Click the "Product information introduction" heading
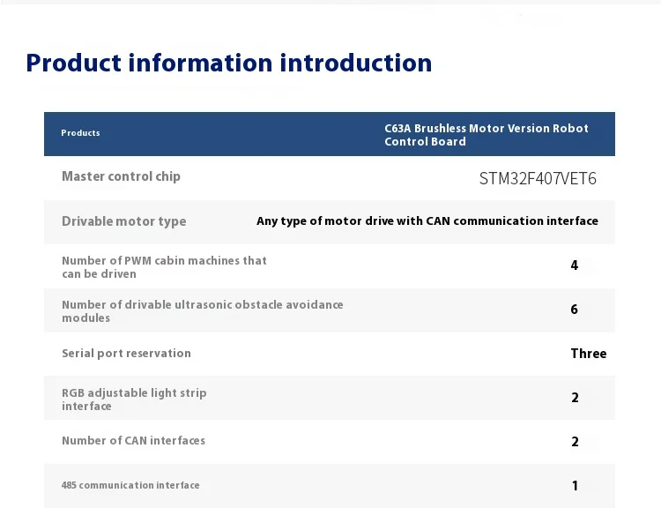 pyautogui.click(x=229, y=63)
